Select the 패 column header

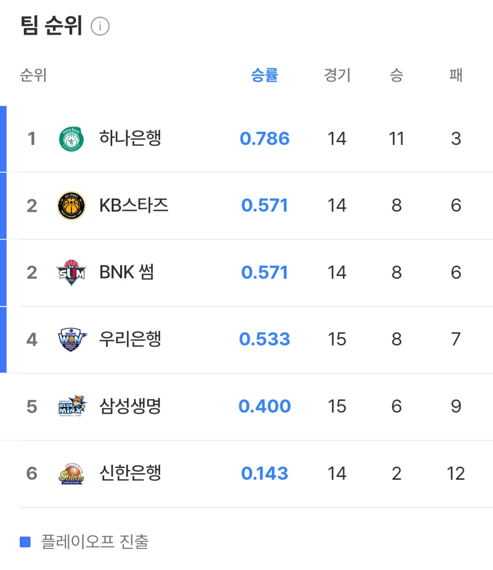455,75
